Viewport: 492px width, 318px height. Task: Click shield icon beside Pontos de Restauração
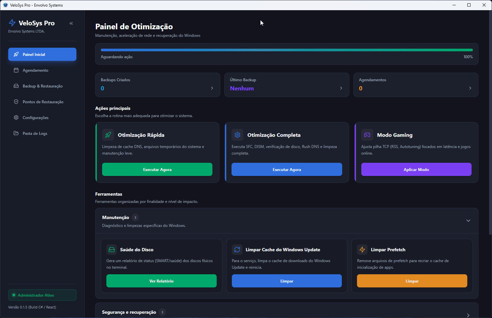coord(16,102)
